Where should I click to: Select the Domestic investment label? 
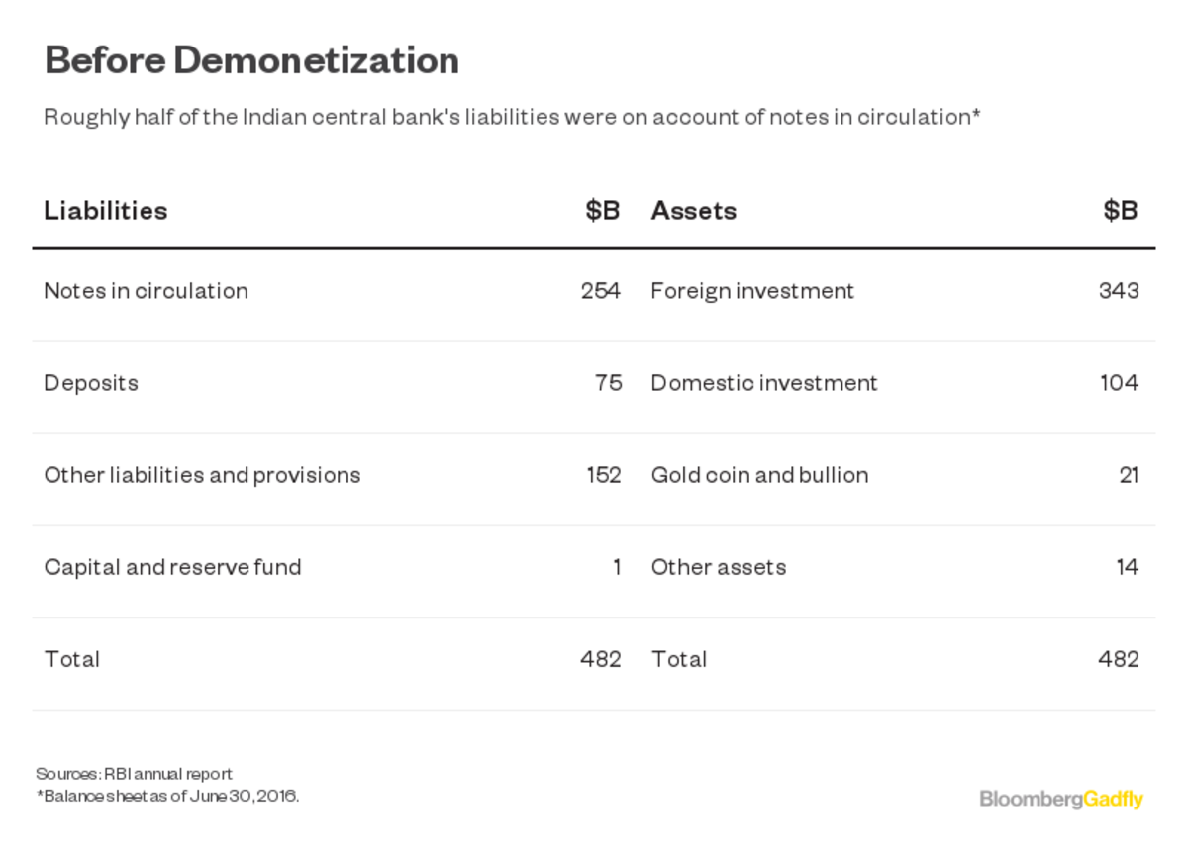coord(764,383)
